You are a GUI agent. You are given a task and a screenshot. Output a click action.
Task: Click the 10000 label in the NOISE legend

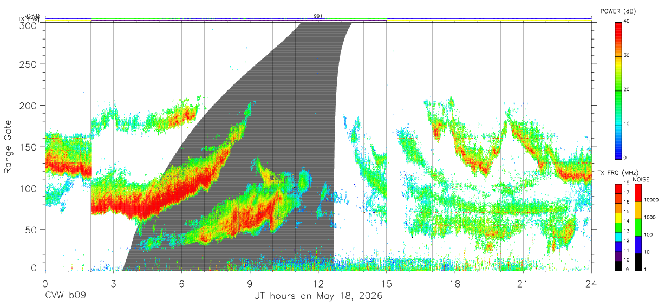pos(651,200)
